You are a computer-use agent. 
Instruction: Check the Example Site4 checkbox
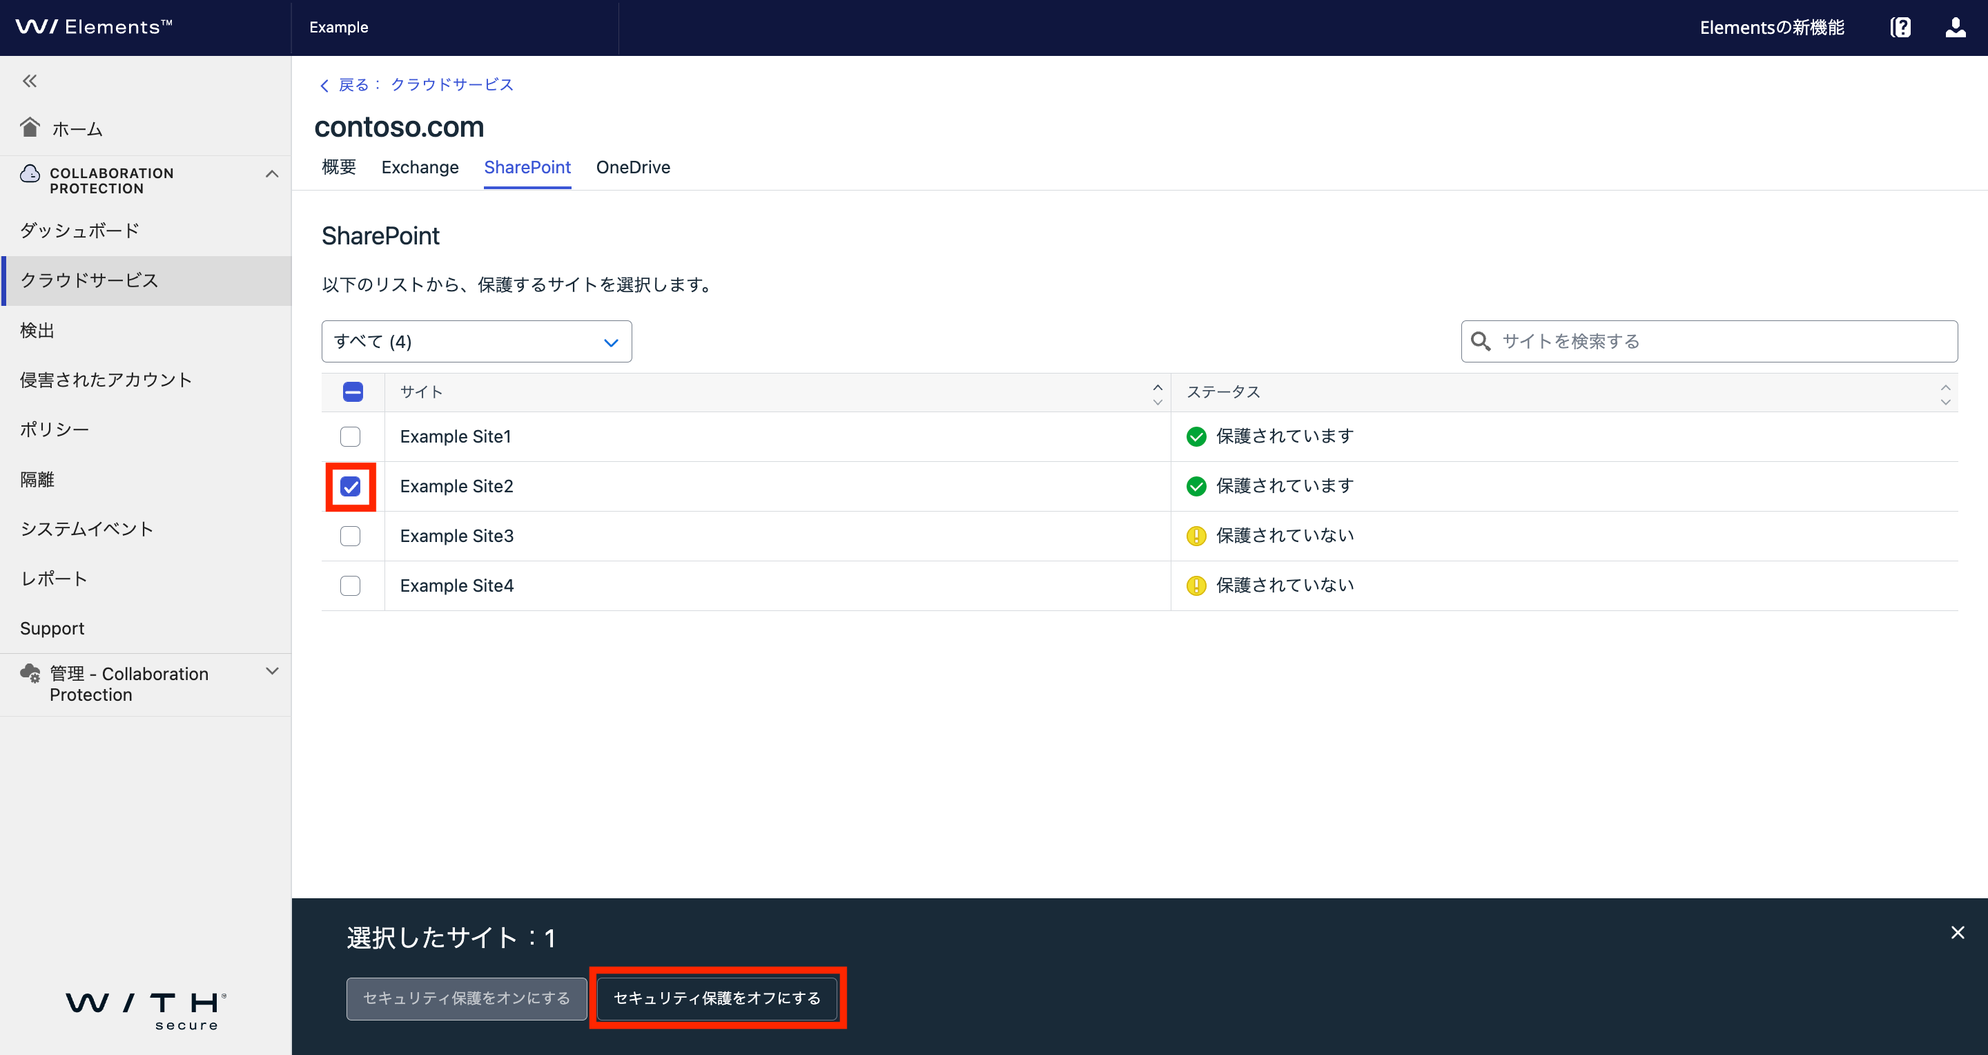pyautogui.click(x=351, y=585)
